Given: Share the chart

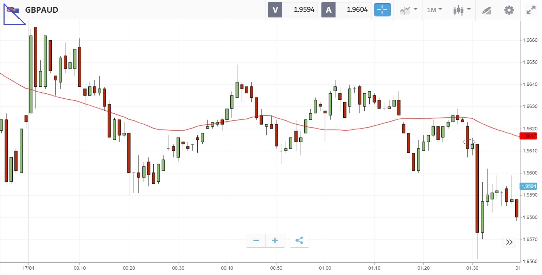Looking at the screenshot, I should (299, 241).
